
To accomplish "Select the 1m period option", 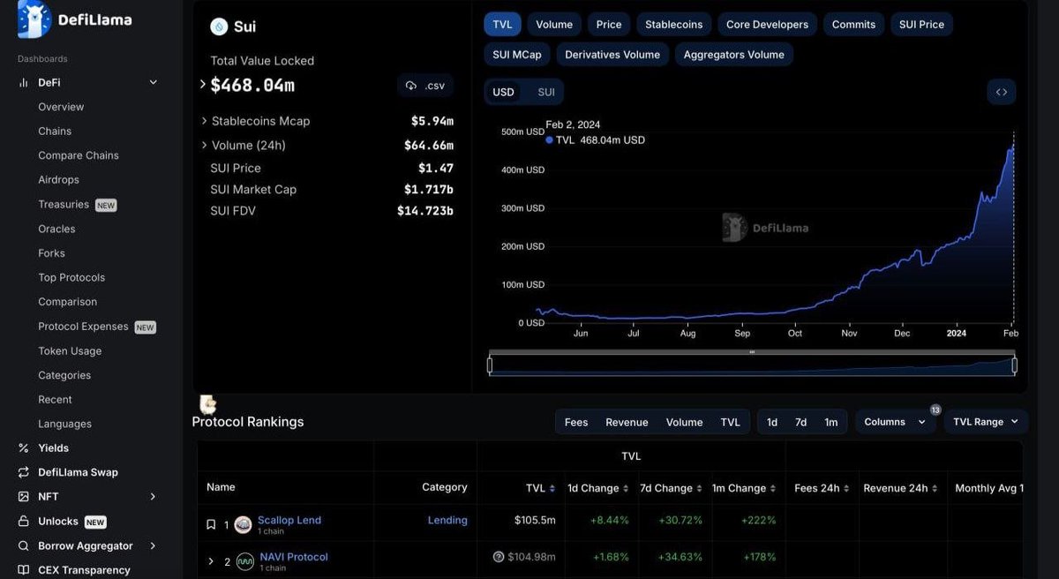I will tap(831, 422).
